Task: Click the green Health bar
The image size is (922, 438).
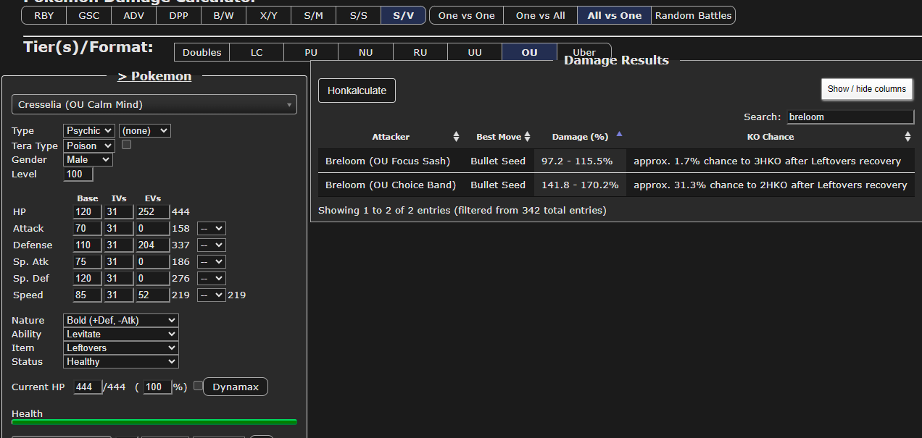Action: tap(154, 421)
